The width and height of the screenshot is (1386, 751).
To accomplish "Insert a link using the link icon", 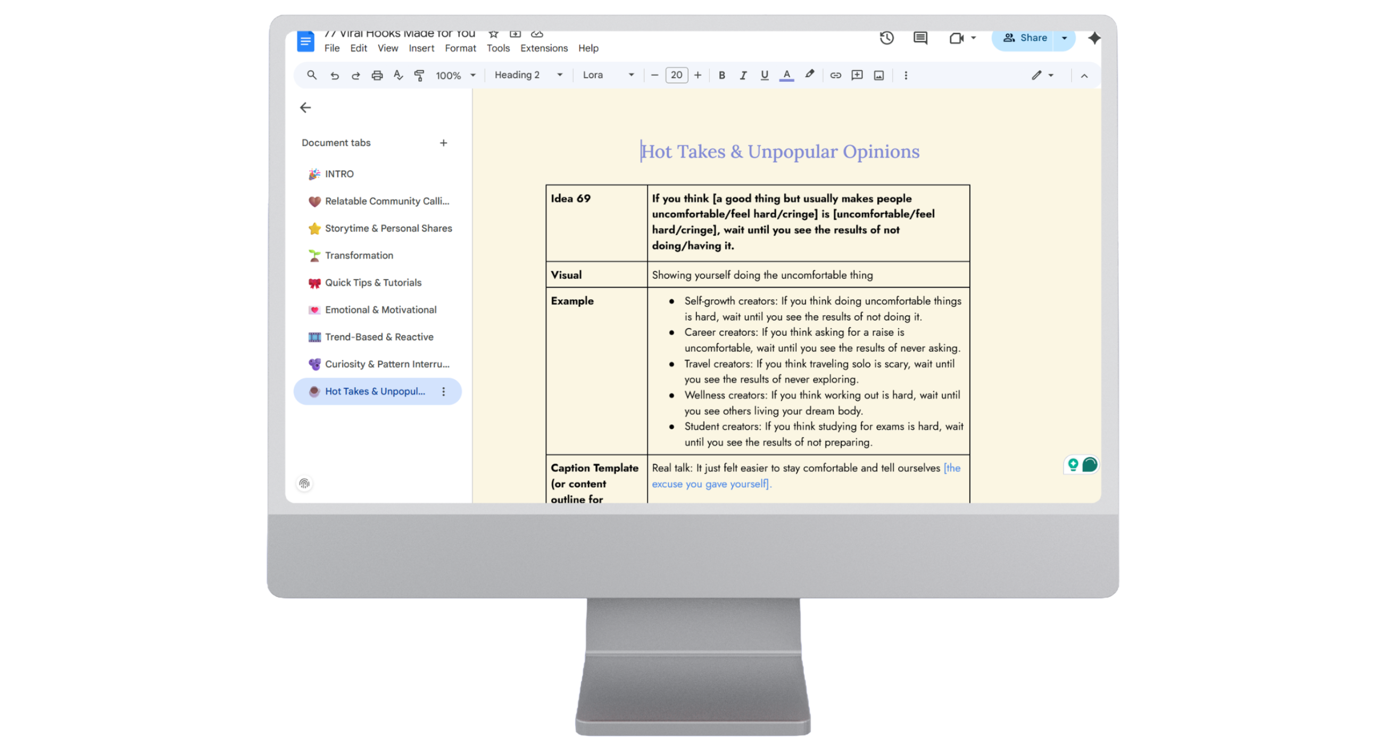I will pyautogui.click(x=835, y=76).
